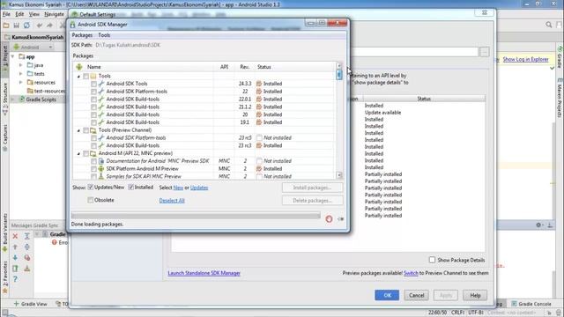The height and width of the screenshot is (317, 564).
Task: Collapse the app node in project tree
Action: coord(13,56)
